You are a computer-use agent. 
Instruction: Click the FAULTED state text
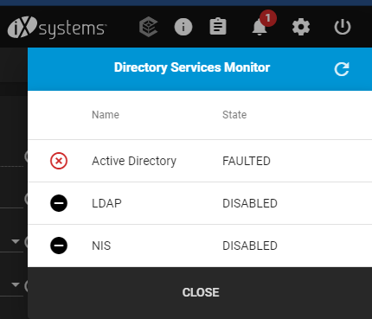click(247, 161)
